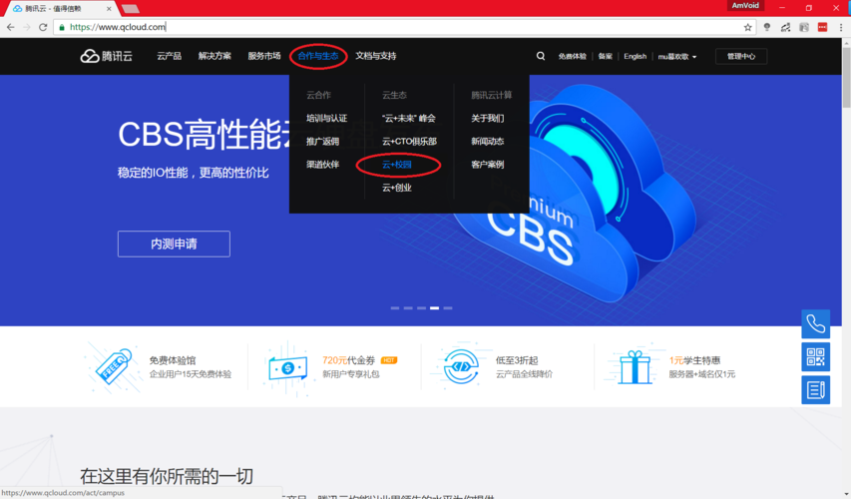
Task: Open the 云产品 menu
Action: click(169, 56)
